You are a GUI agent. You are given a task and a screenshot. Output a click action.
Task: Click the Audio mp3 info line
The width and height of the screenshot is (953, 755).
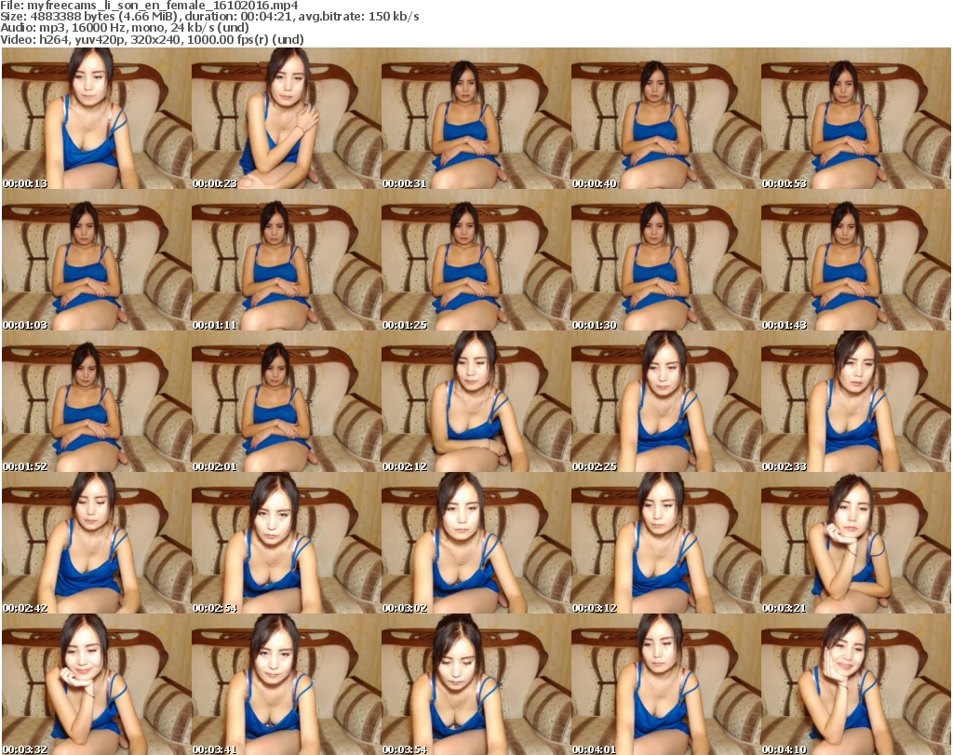tap(125, 28)
